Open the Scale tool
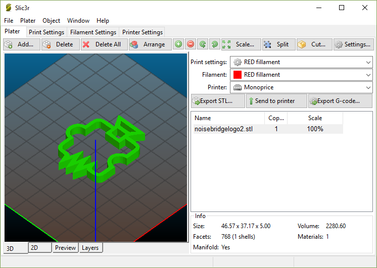 pos(241,44)
